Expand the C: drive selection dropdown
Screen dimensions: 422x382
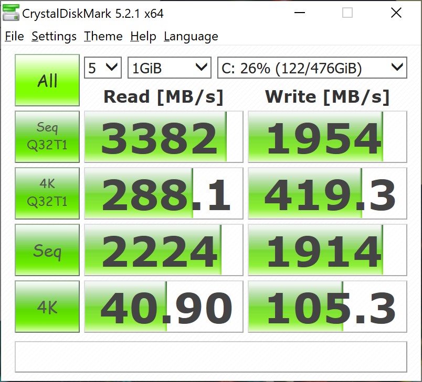pyautogui.click(x=312, y=68)
